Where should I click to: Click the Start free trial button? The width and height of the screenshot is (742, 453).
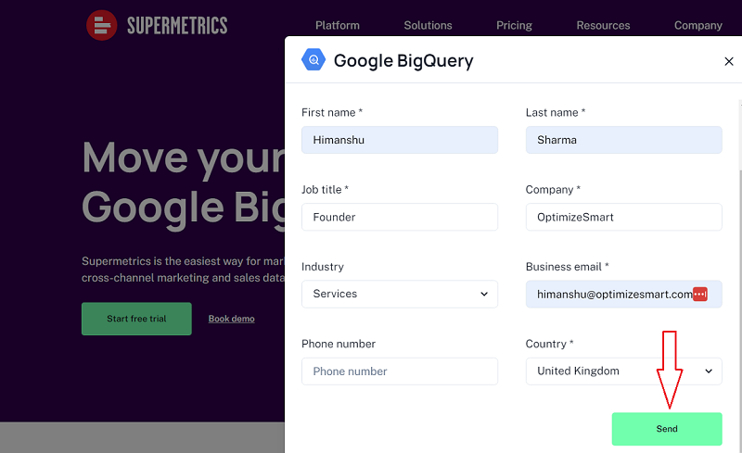[136, 319]
